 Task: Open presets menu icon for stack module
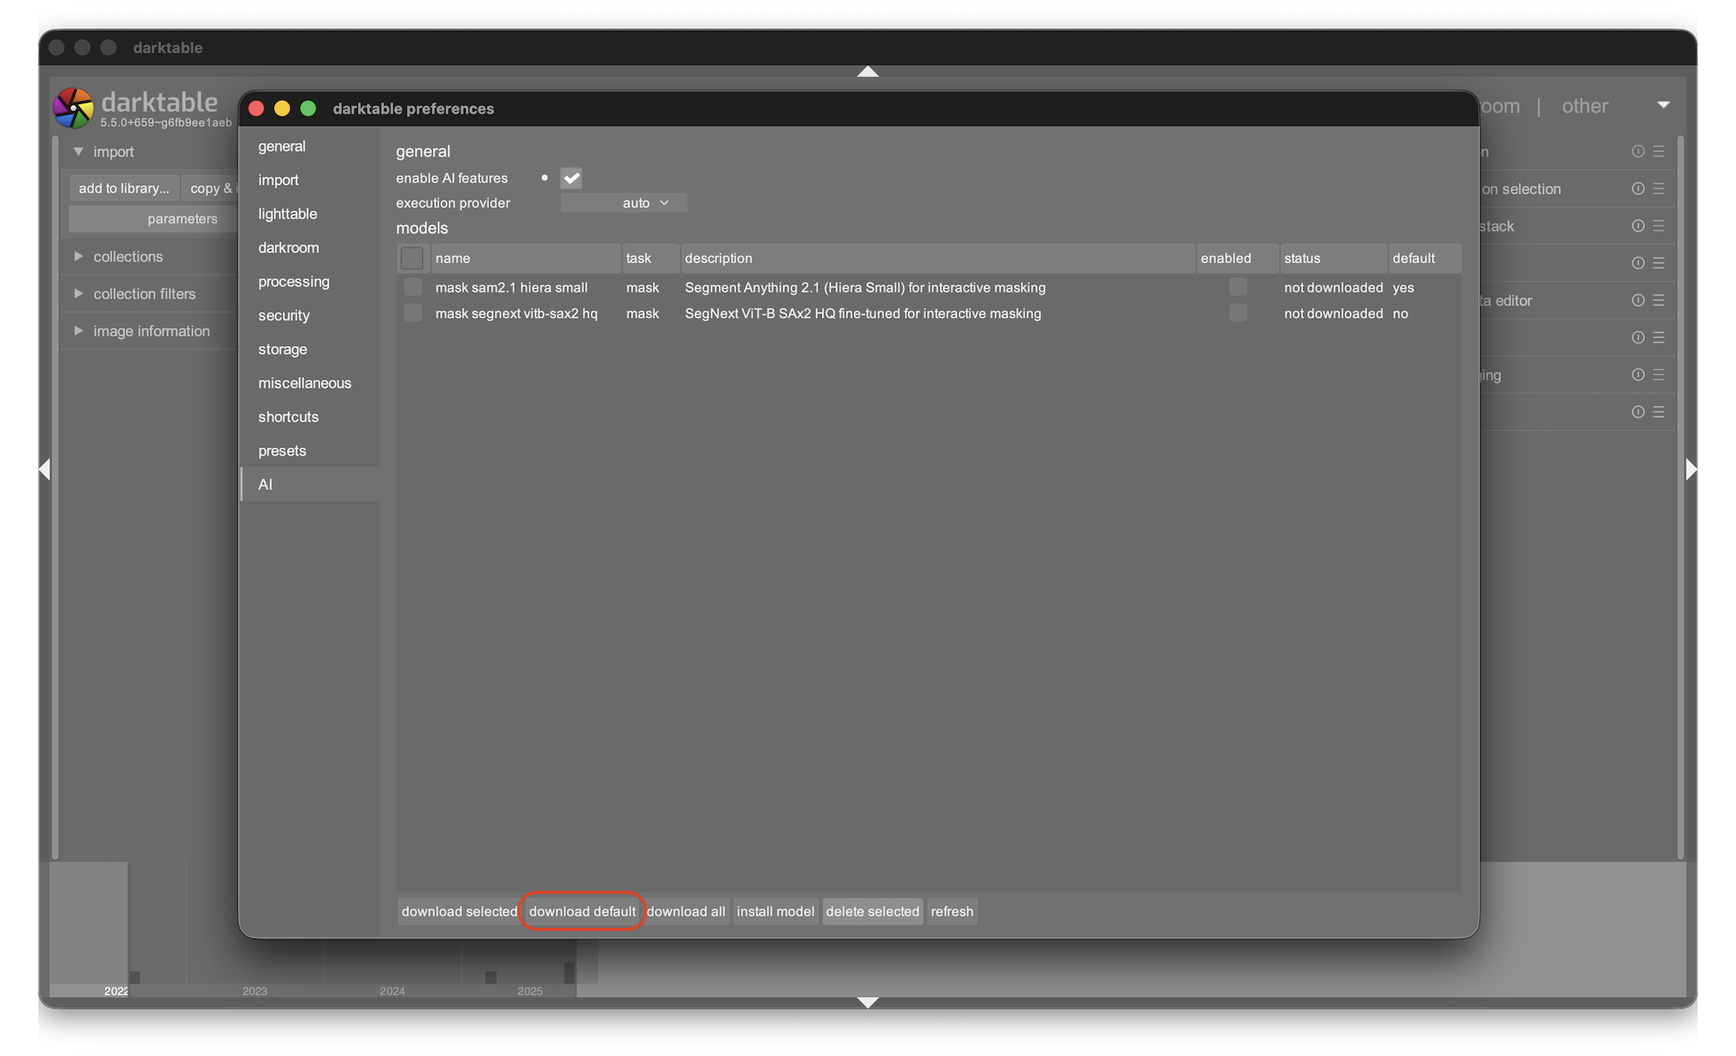(x=1658, y=226)
